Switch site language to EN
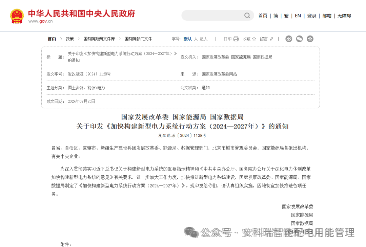Viewport: 366px width, 247px height. 298,16
